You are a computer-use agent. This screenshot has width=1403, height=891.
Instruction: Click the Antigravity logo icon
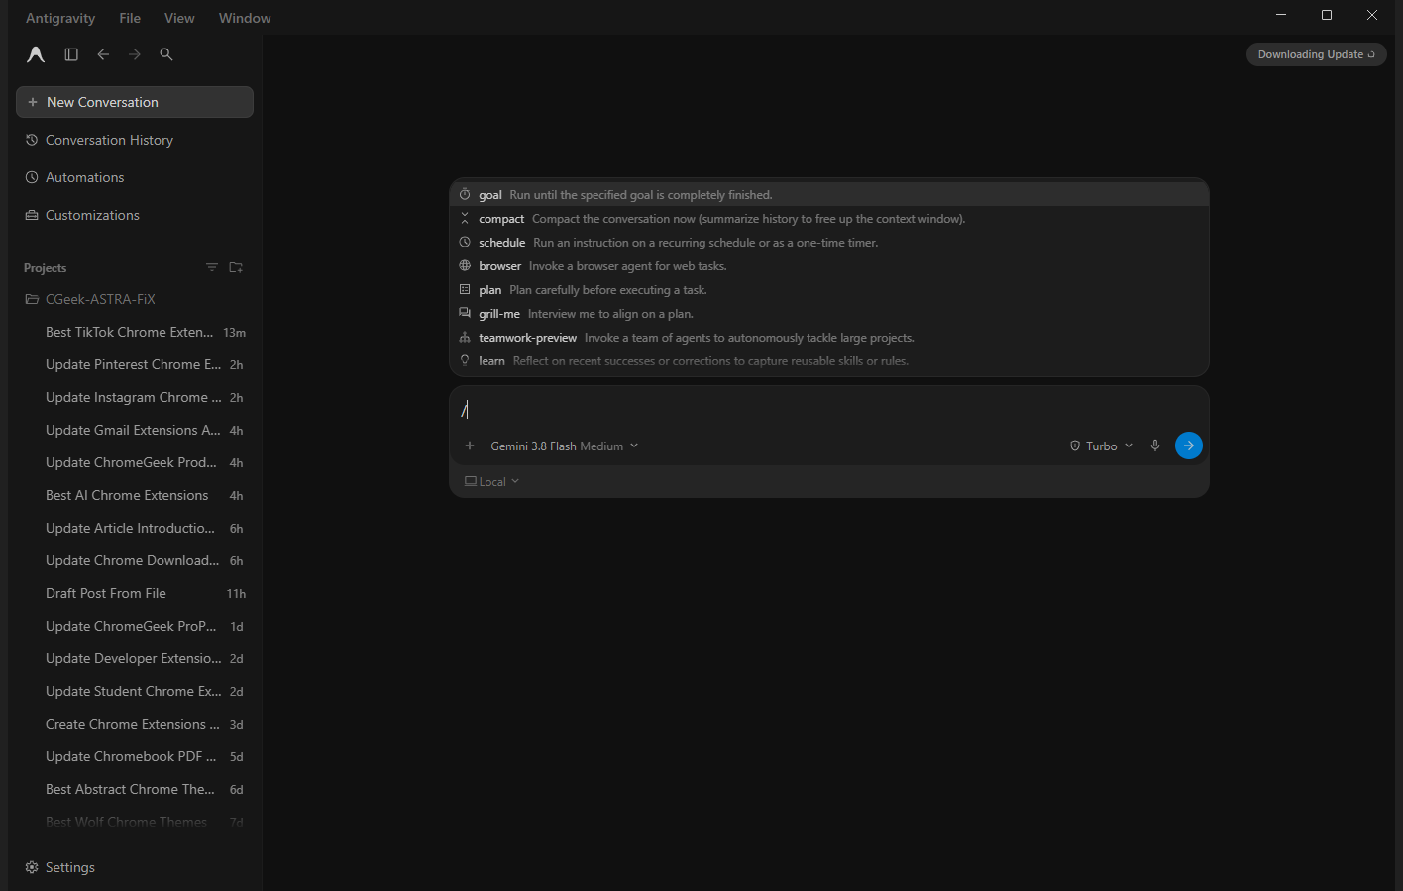coord(36,54)
